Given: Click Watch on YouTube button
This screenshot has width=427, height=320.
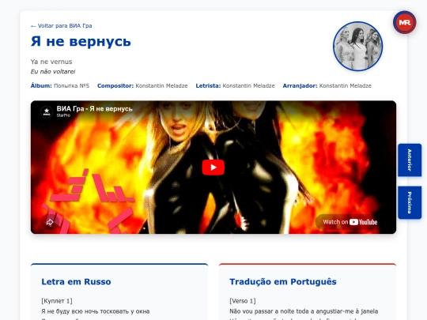Looking at the screenshot, I should click(x=350, y=222).
